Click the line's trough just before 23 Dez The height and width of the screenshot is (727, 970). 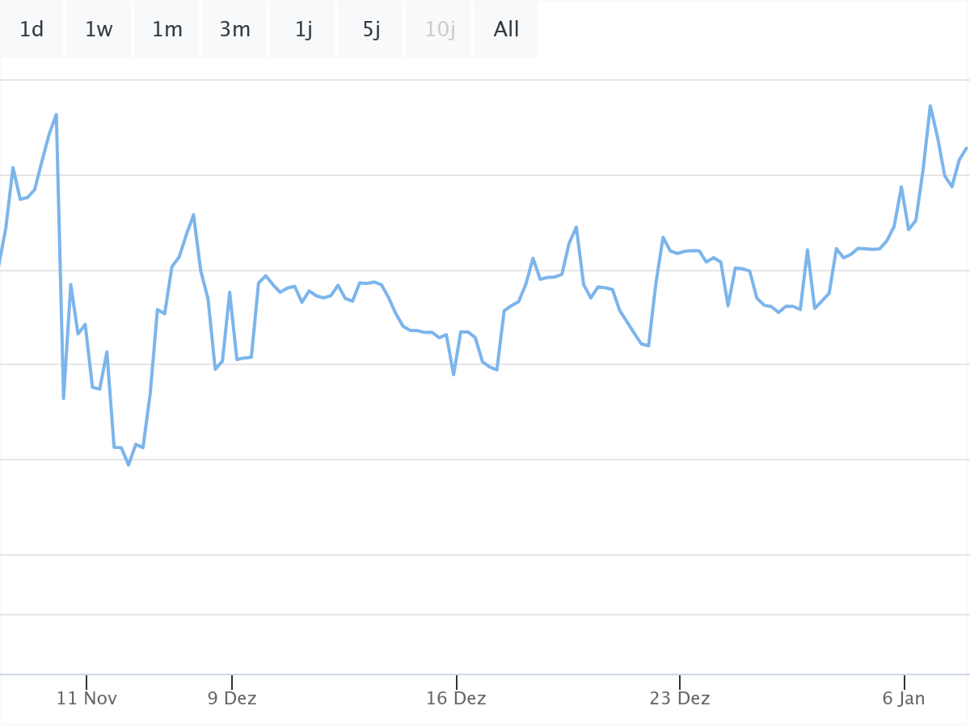coord(648,346)
